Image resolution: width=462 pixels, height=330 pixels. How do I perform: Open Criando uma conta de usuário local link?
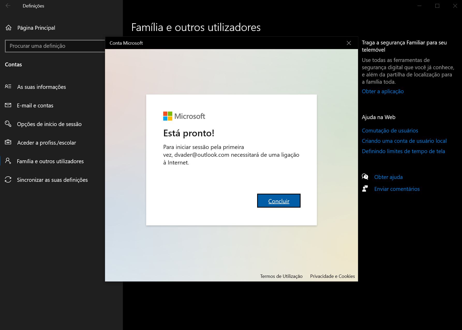point(404,141)
